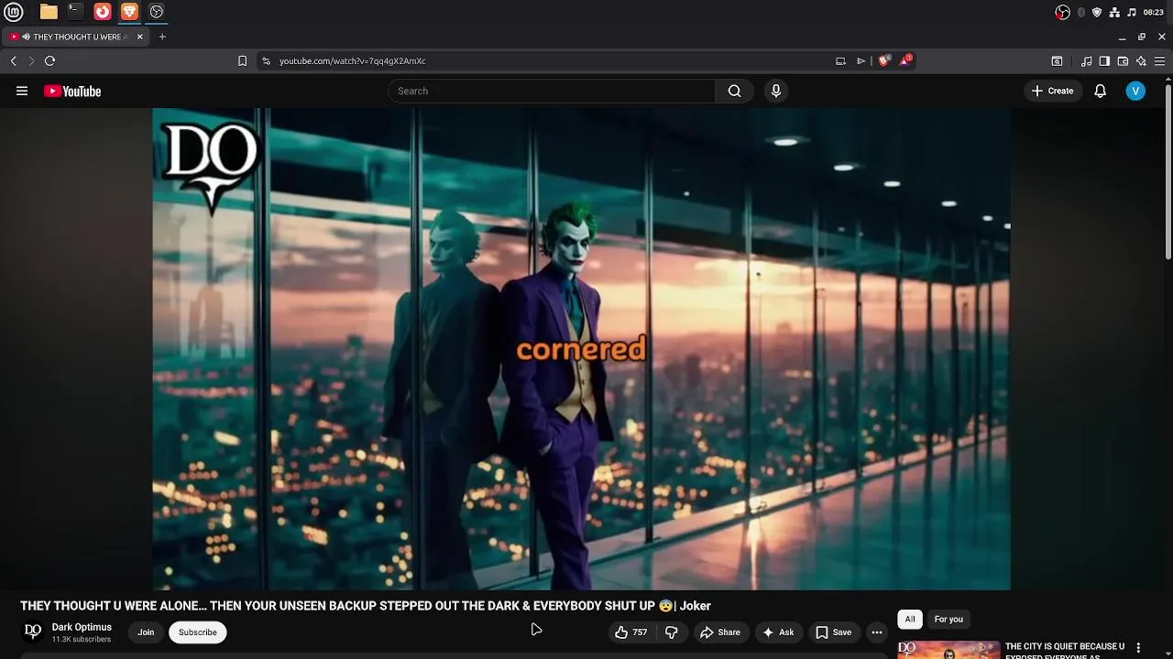This screenshot has width=1173, height=659.
Task: Click the install/cast screen icon in address bar
Action: pos(840,61)
